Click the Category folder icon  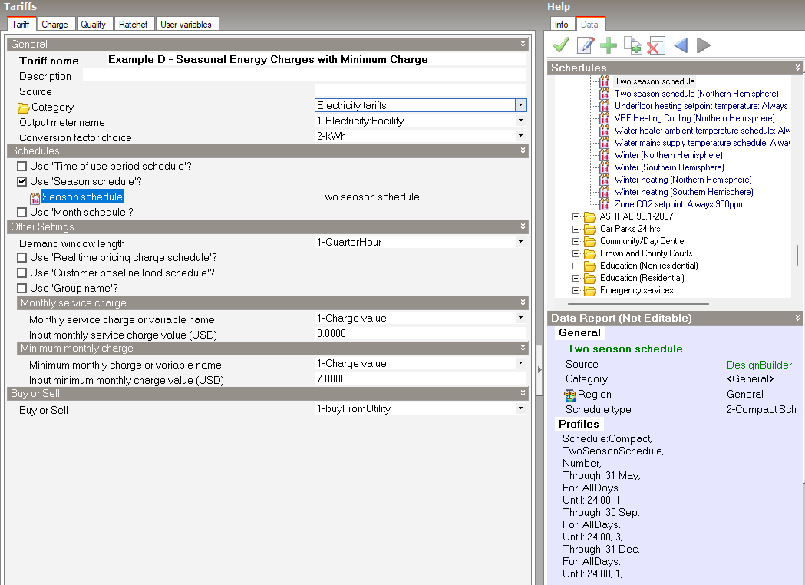[24, 107]
